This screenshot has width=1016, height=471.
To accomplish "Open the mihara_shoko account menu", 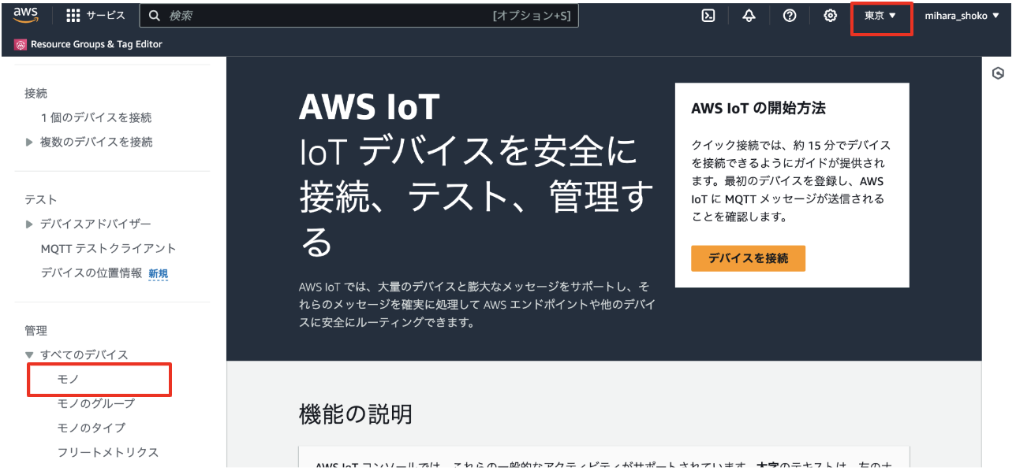I will (x=963, y=15).
